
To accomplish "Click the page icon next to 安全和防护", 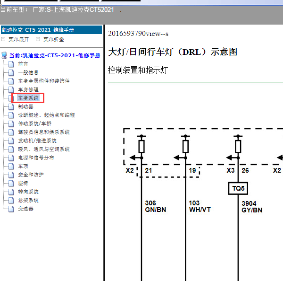I will point(11,175).
